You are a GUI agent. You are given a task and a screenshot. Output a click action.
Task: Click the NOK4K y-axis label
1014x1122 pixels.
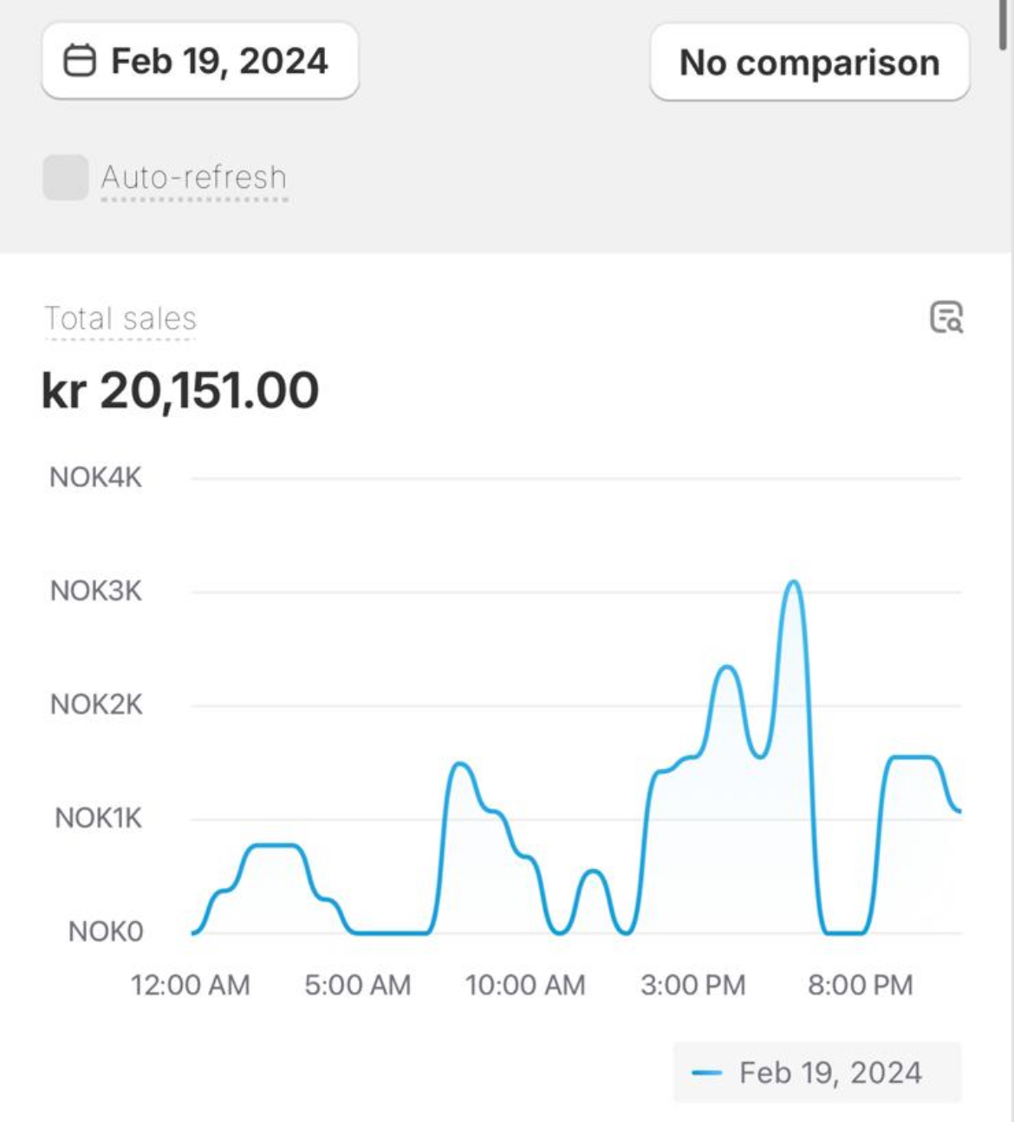pos(95,477)
